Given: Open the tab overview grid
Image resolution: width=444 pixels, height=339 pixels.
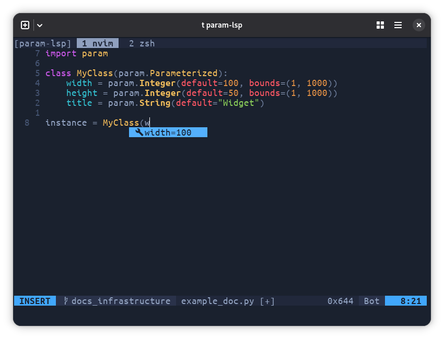Looking at the screenshot, I should point(380,25).
